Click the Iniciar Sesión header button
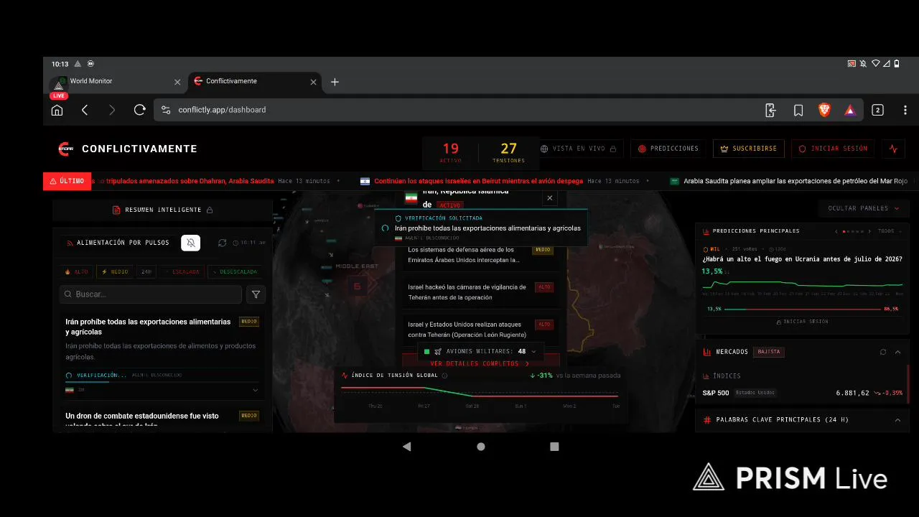 pos(833,149)
